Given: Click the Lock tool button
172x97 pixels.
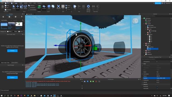Looking at the screenshot, I should coord(68,8).
